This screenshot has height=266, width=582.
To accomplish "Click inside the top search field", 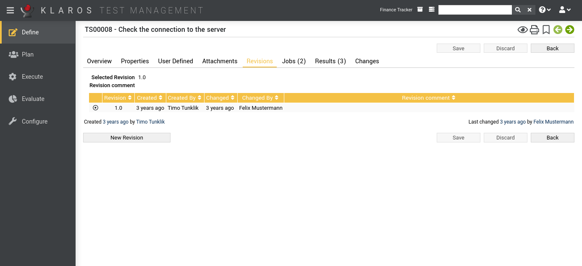I will [475, 9].
